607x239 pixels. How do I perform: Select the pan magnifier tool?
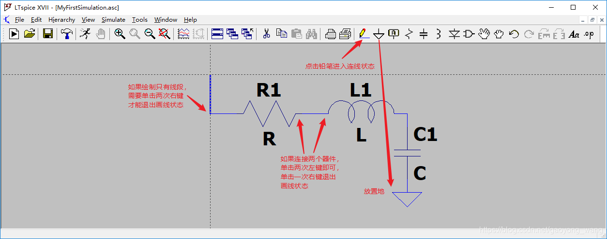(135, 34)
